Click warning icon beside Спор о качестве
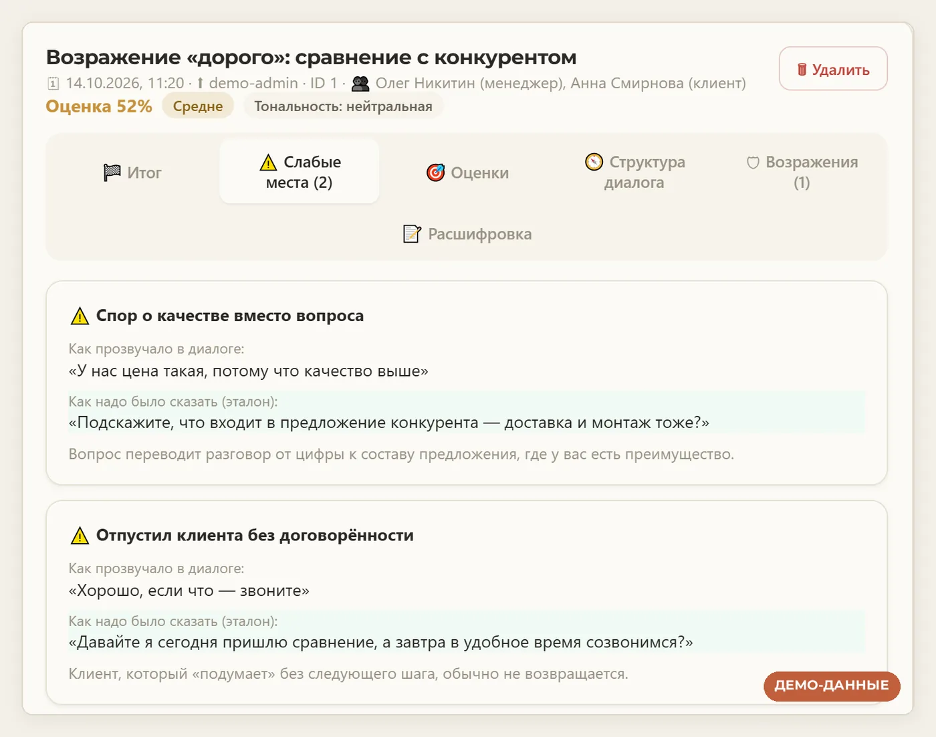The image size is (936, 737). (80, 316)
